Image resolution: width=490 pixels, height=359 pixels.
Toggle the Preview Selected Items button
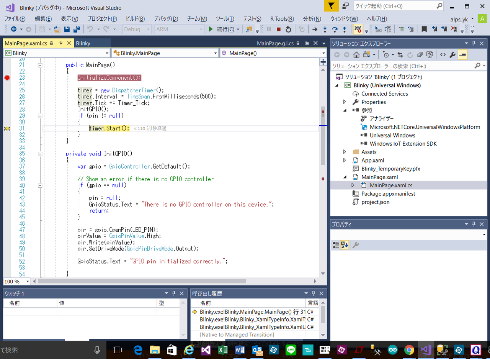(x=463, y=55)
